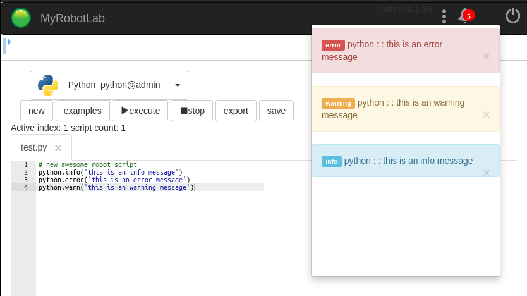The image size is (527, 296).
Task: Click the export button
Action: [236, 111]
